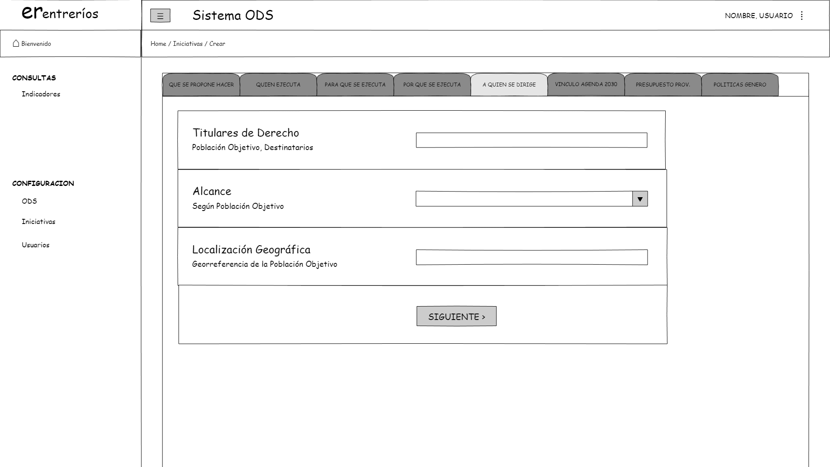This screenshot has height=467, width=830.
Task: Click the entreríos logo
Action: click(x=60, y=13)
